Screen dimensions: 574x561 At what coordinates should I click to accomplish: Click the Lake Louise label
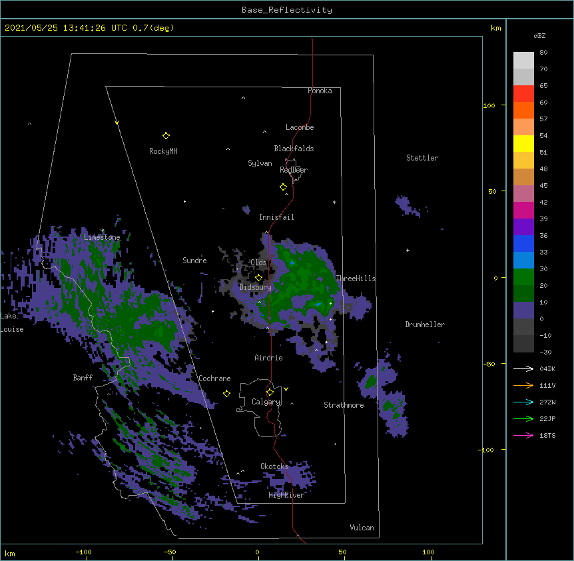[x=12, y=322]
